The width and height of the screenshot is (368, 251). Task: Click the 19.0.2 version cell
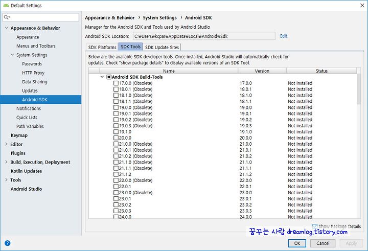[x=245, y=120]
